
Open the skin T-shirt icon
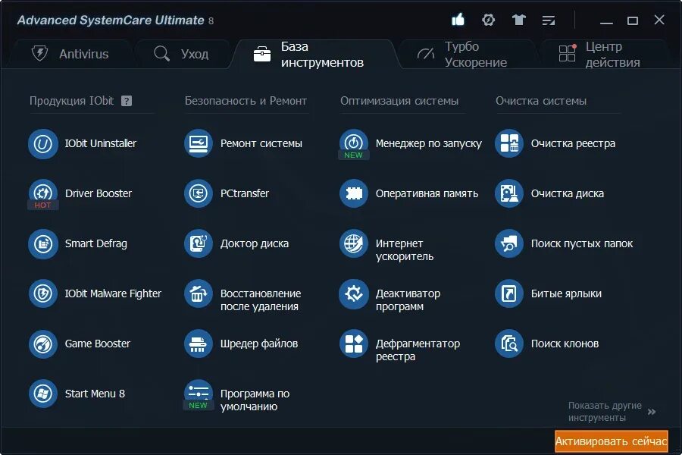(x=518, y=20)
